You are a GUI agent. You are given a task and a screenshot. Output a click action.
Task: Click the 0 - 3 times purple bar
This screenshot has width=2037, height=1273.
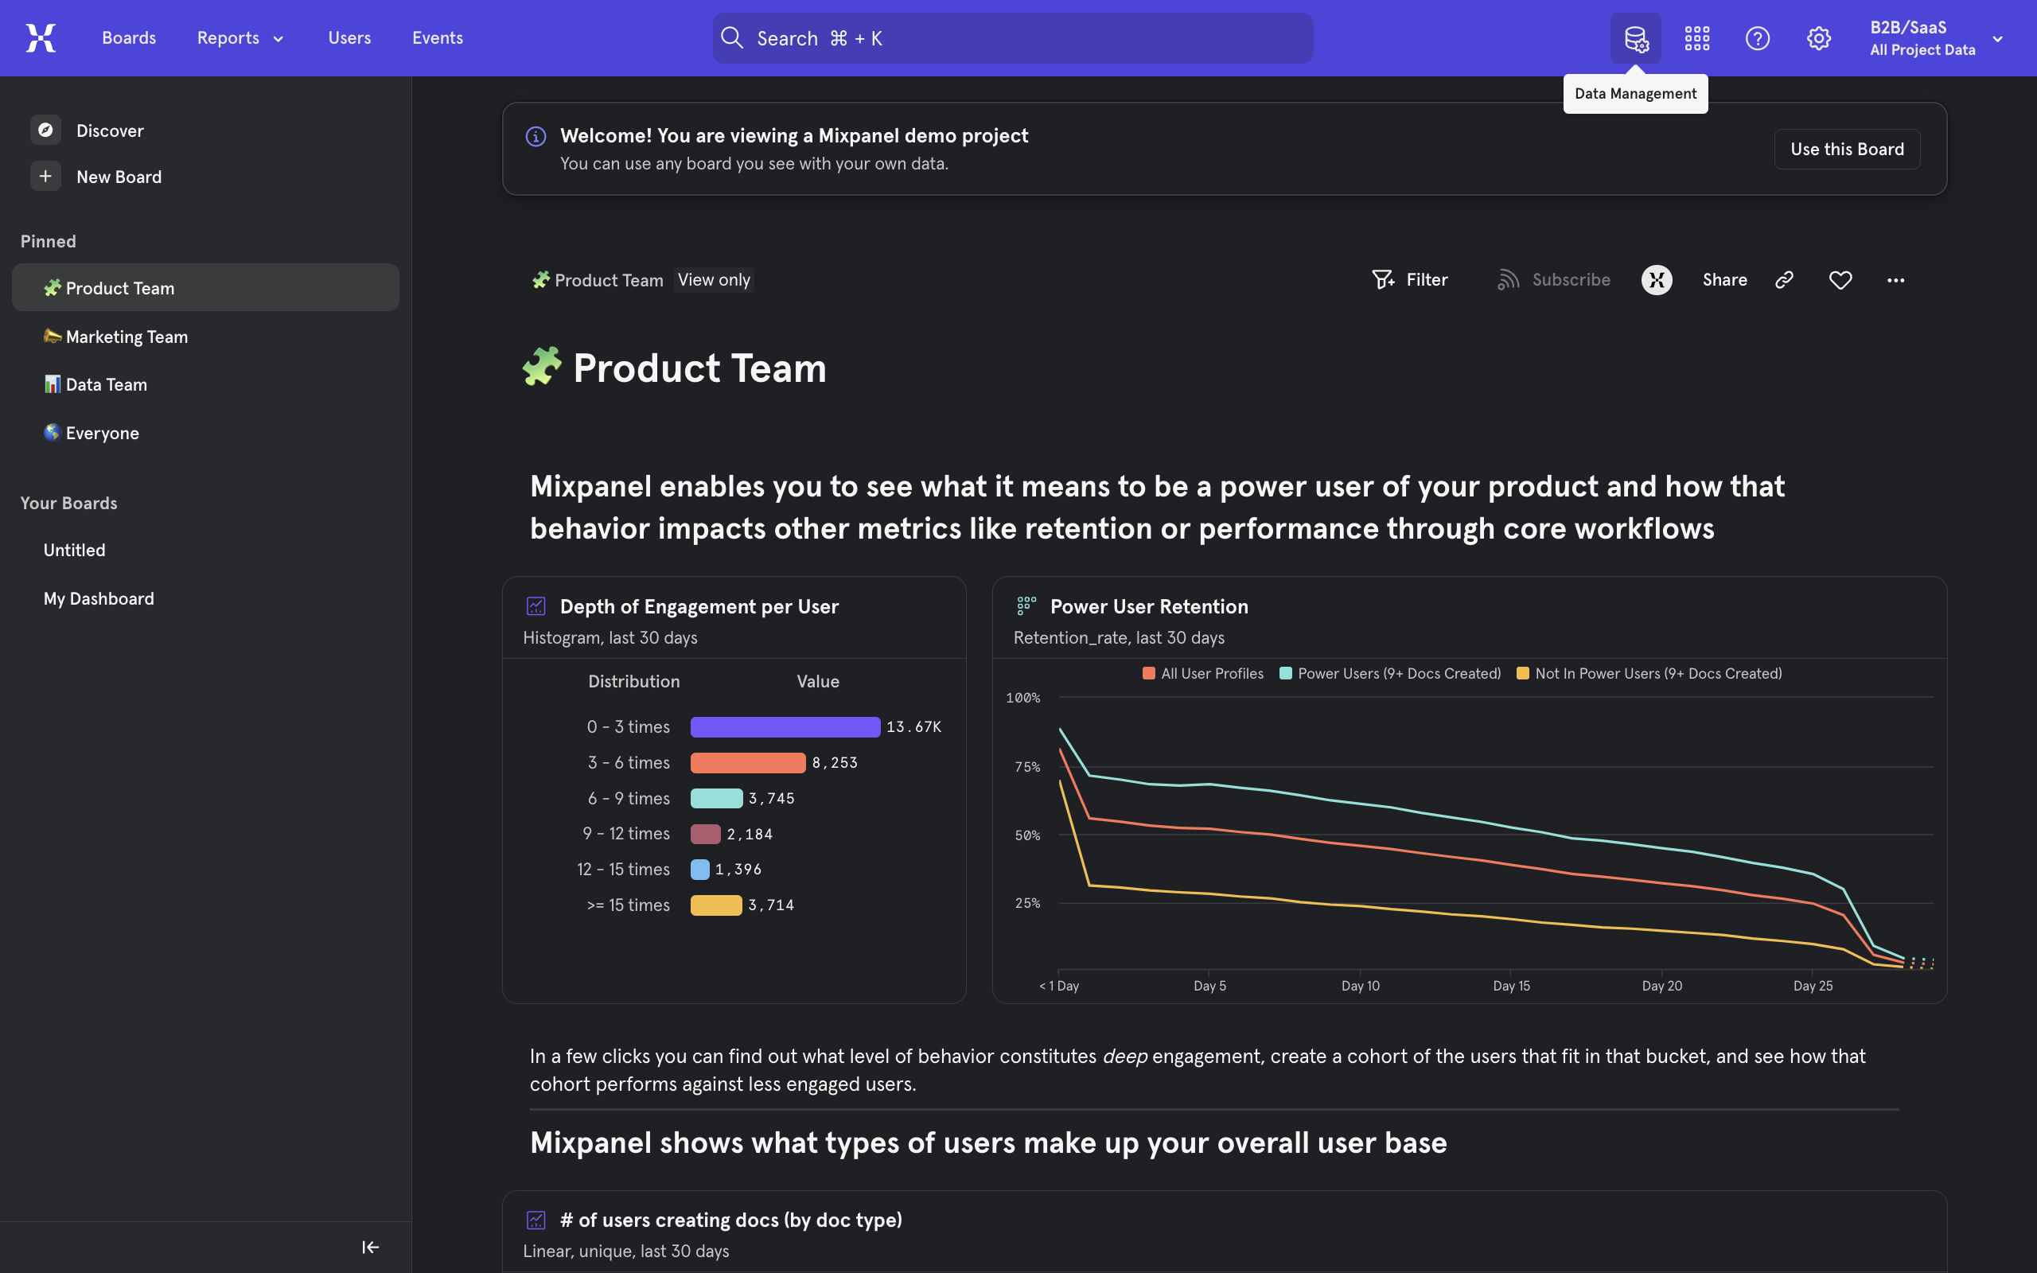coord(785,726)
